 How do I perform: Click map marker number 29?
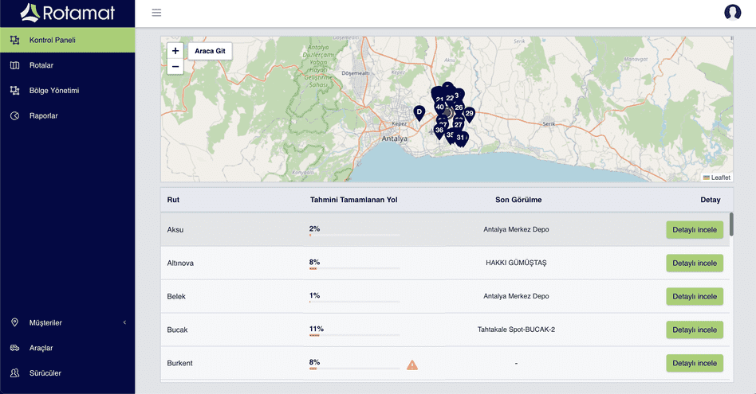pos(470,114)
